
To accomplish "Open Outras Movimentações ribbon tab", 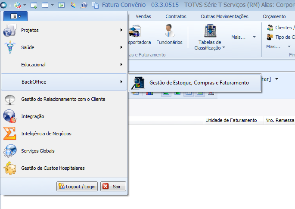I will (224, 16).
